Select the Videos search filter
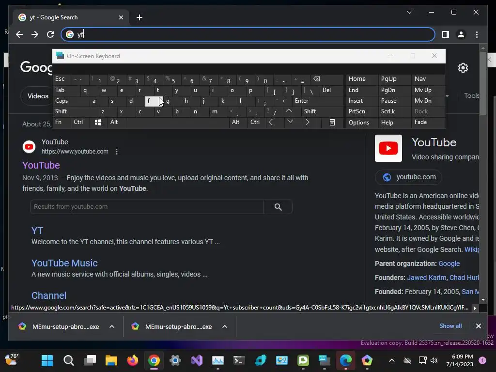Image resolution: width=496 pixels, height=372 pixels. 38,96
